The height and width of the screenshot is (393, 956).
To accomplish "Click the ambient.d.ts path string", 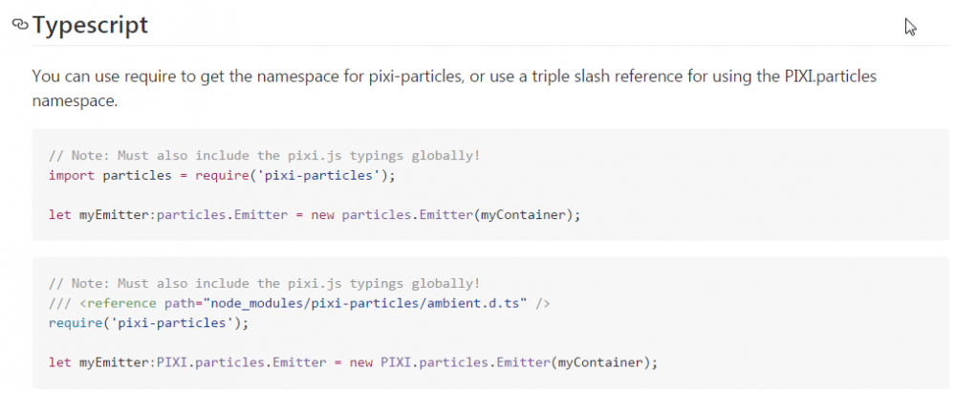I will pyautogui.click(x=364, y=303).
